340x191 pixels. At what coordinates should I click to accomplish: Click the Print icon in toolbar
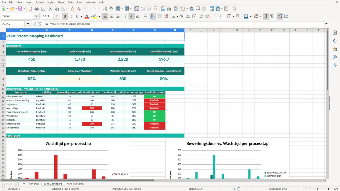[x=36, y=9]
